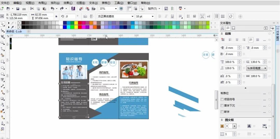
Task: Select the Shape tool in the toolbox
Action: pyautogui.click(x=3, y=30)
